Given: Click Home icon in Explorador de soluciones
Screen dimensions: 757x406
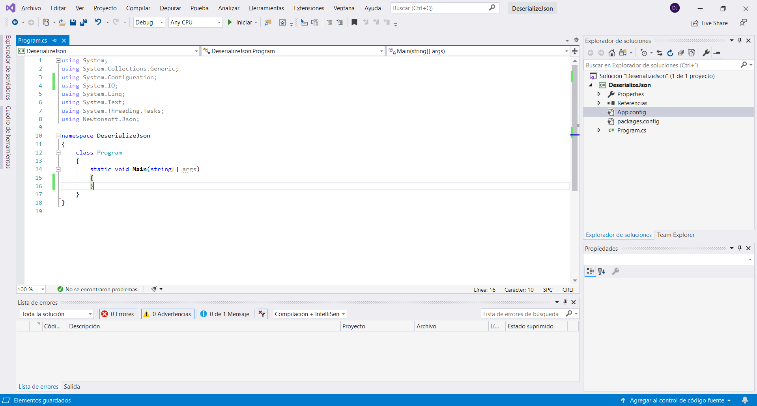Looking at the screenshot, I should click(611, 53).
